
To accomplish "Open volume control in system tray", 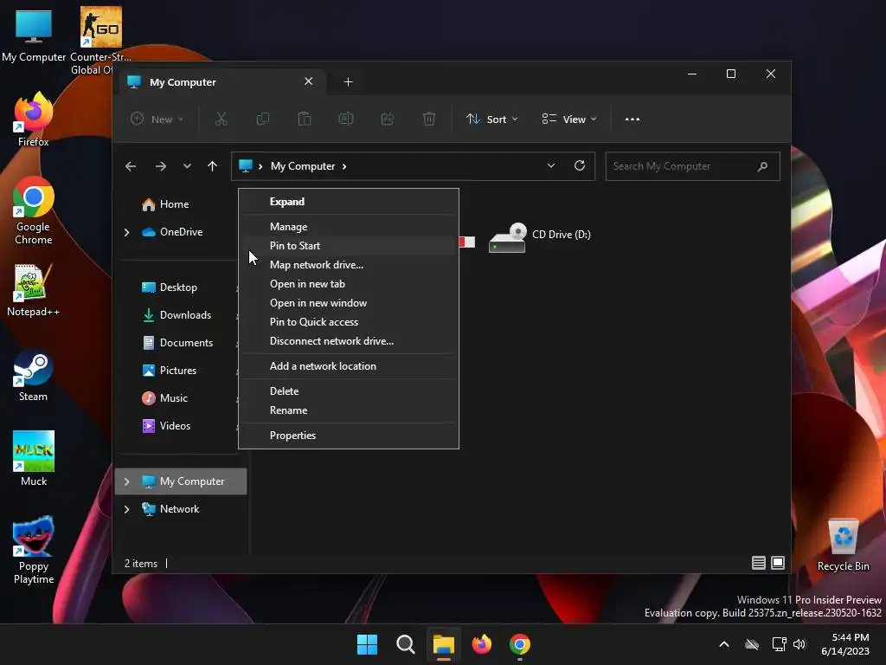I will pyautogui.click(x=799, y=644).
